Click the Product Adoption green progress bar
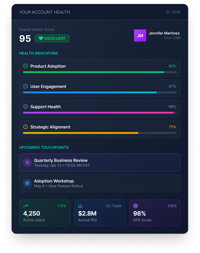This screenshot has height=253, width=200. [100, 72]
